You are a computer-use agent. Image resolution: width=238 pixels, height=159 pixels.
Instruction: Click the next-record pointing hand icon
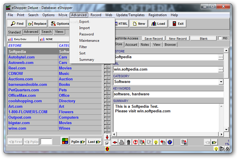click(x=214, y=142)
